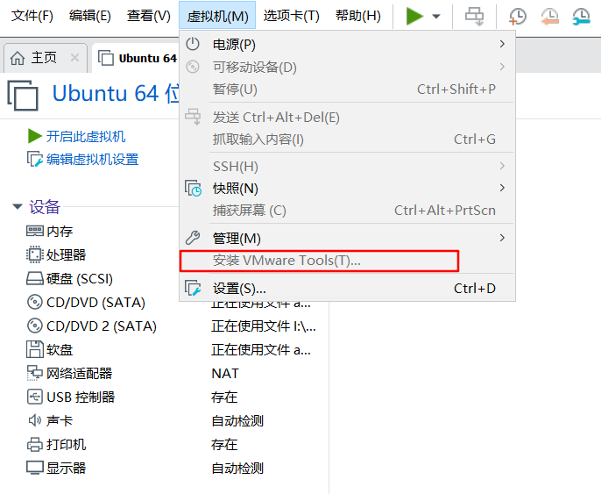Click 抓取输入内容(I) menu entry

pyautogui.click(x=348, y=140)
